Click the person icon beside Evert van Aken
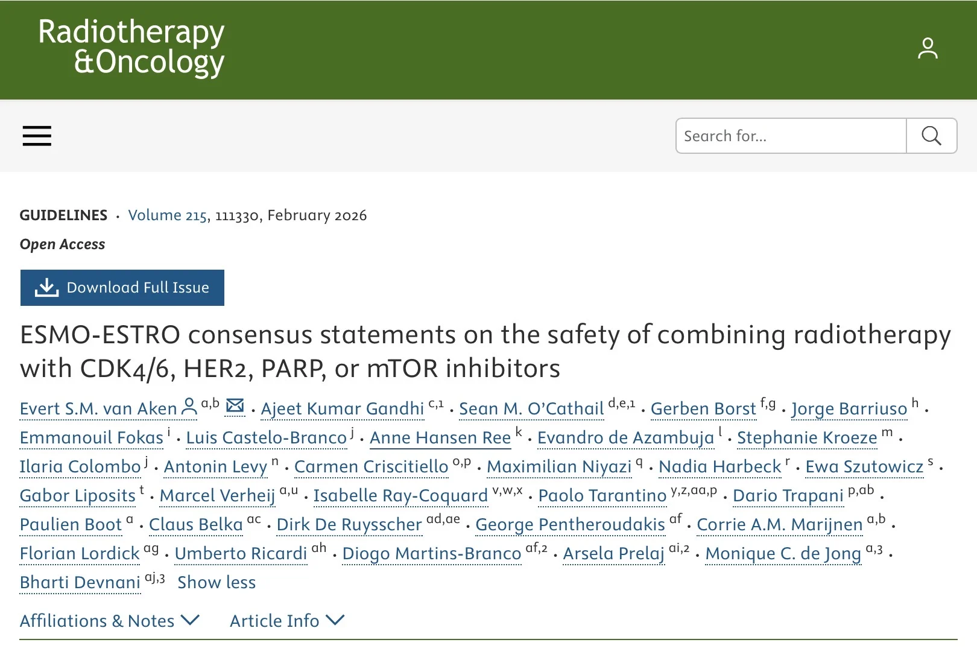This screenshot has width=977, height=663. (189, 408)
